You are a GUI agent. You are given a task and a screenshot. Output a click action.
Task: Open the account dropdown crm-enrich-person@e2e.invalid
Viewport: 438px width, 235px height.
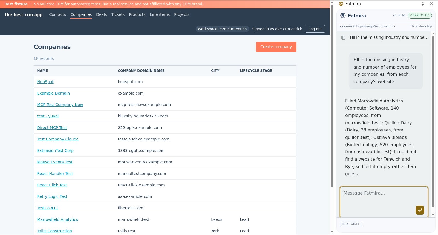click(x=367, y=27)
